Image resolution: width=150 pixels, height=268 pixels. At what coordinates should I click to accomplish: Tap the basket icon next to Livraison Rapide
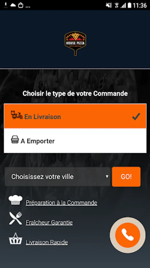click(15, 239)
